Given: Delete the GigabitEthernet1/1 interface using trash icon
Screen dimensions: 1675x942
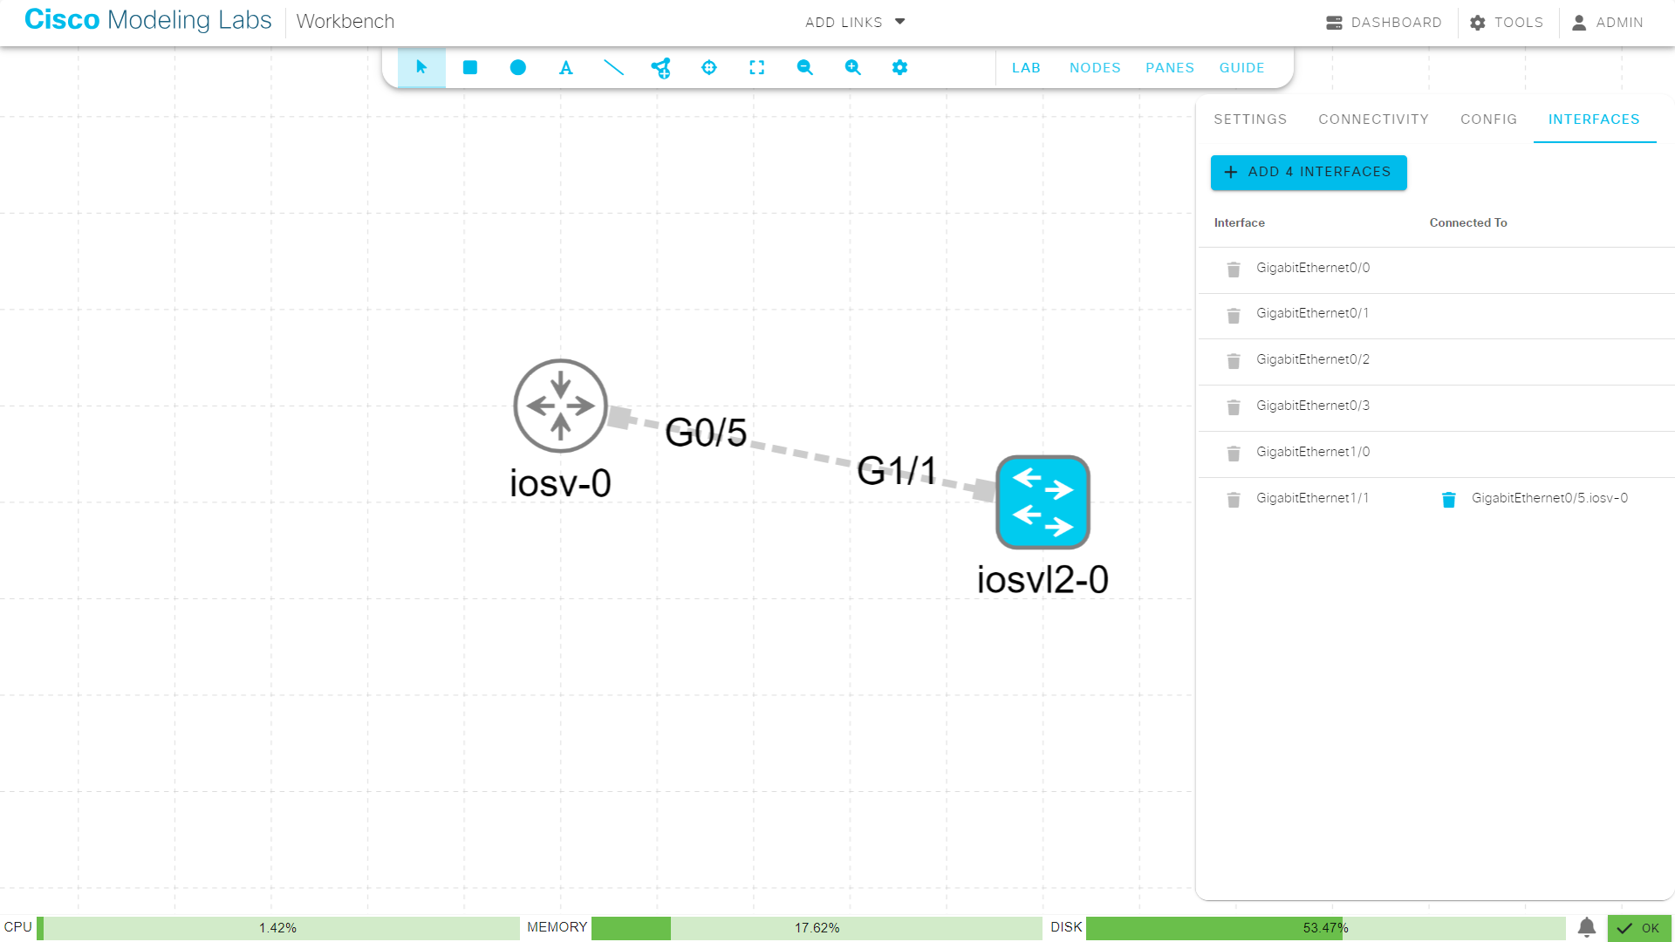Looking at the screenshot, I should (x=1233, y=500).
